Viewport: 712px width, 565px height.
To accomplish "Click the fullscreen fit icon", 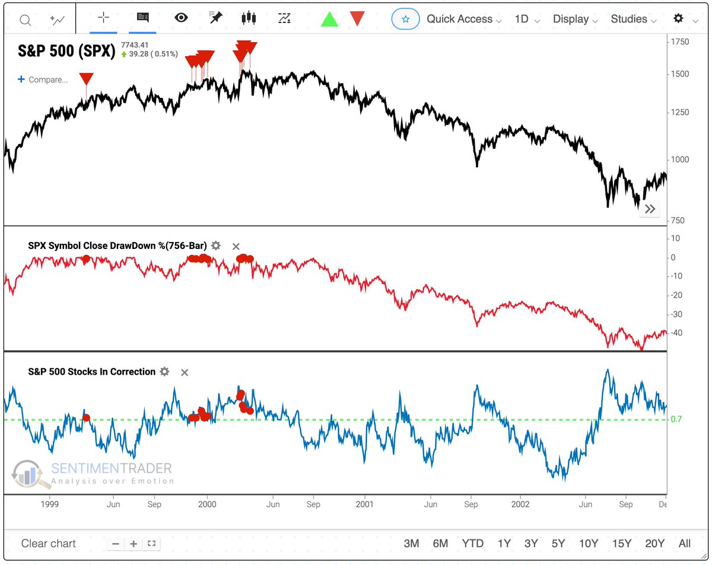I will point(151,543).
